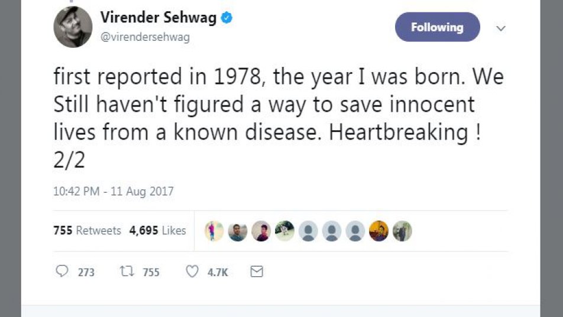The height and width of the screenshot is (317, 563).
Task: Open the 4,695 Likes list
Action: point(157,231)
